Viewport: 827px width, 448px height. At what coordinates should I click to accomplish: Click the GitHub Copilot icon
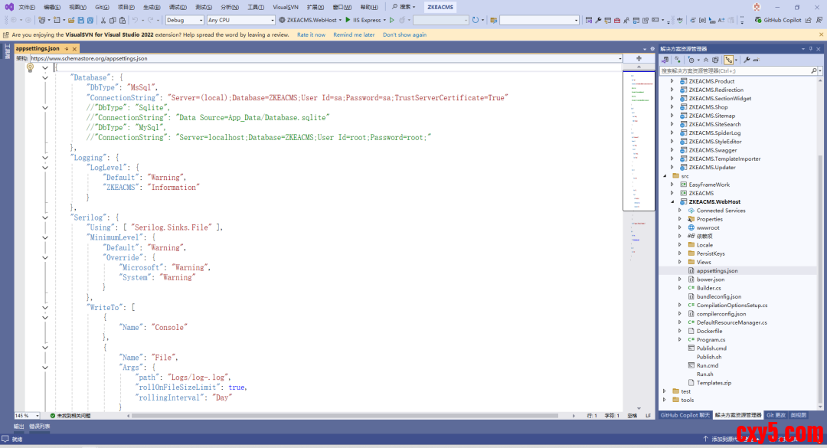click(757, 20)
